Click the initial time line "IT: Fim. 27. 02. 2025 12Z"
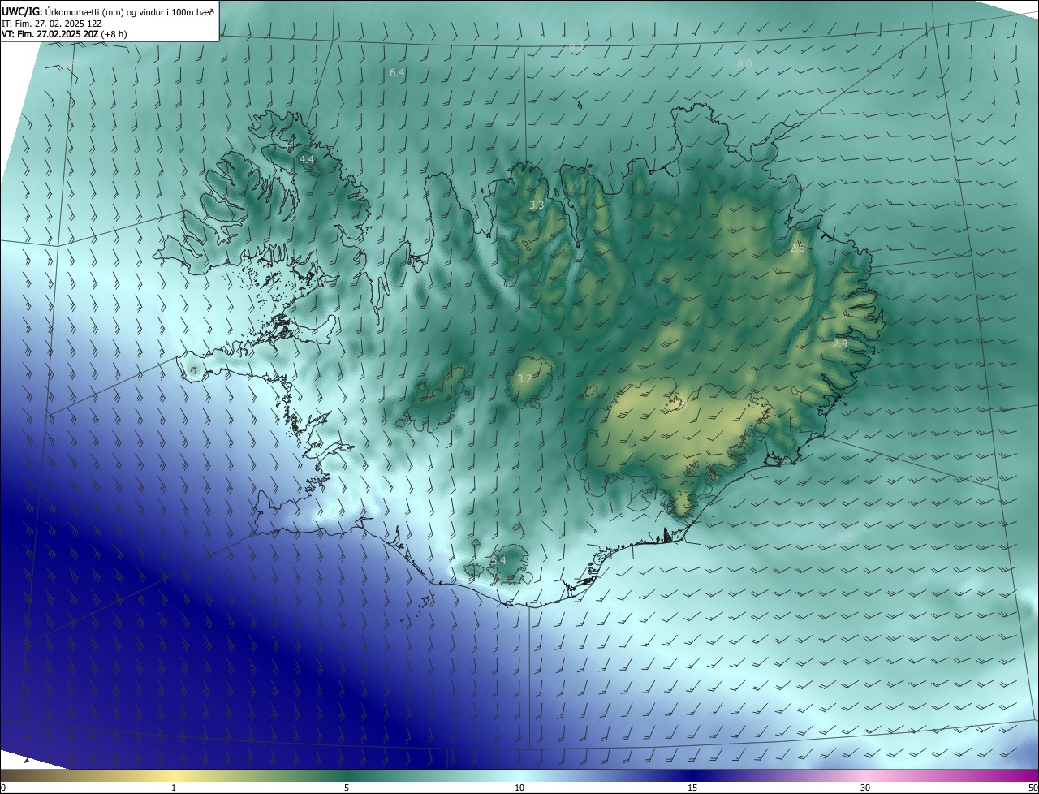The image size is (1039, 794). [x=52, y=24]
